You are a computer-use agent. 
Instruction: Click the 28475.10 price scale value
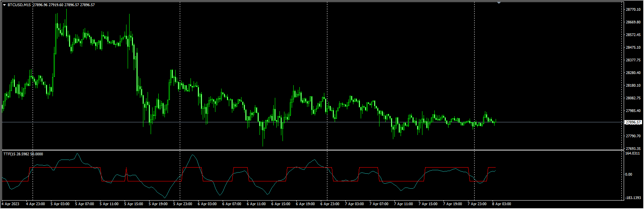(633, 48)
